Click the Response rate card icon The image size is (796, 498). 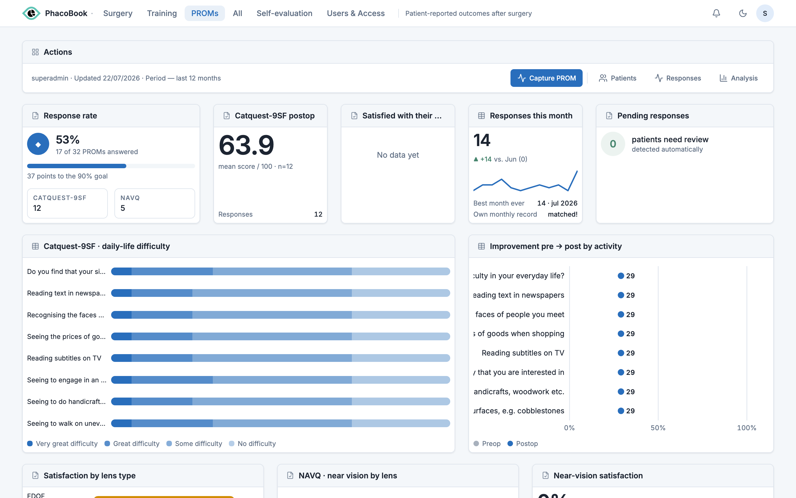35,116
